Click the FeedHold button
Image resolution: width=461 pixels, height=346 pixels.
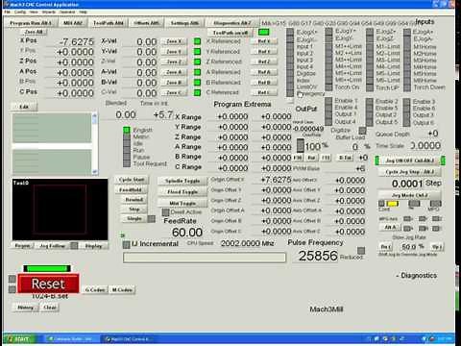click(x=131, y=189)
